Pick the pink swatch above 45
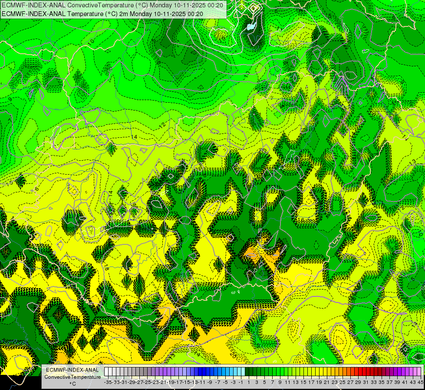Viewport: 425px width, 390px height. [x=419, y=371]
